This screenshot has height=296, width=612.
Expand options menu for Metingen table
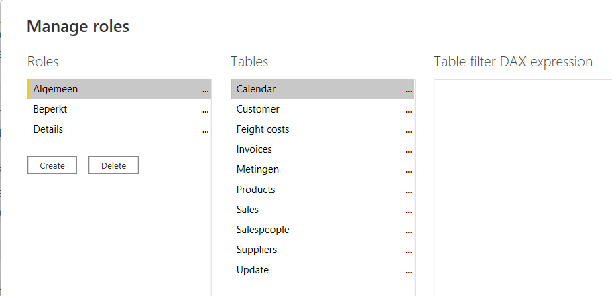pyautogui.click(x=409, y=171)
